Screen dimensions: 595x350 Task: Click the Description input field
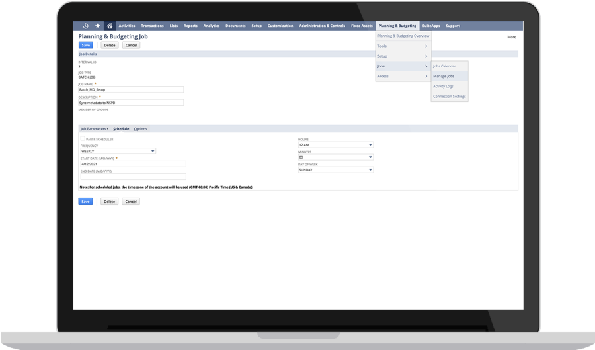click(131, 103)
